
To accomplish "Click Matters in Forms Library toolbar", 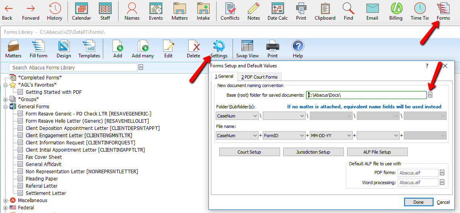I will pyautogui.click(x=13, y=49).
